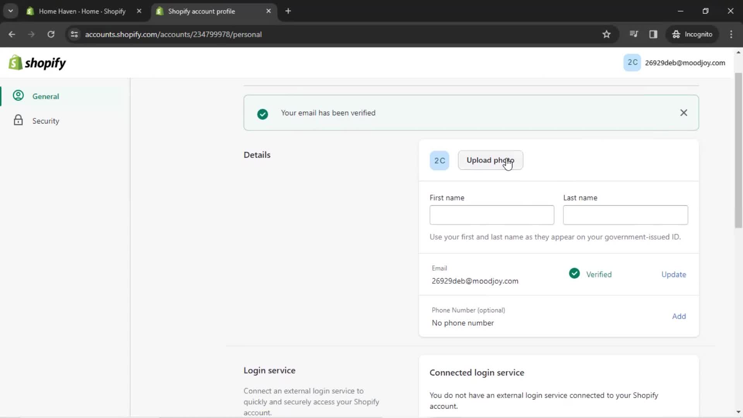The width and height of the screenshot is (743, 418).
Task: Click the bookmark/favorites icon in address bar
Action: [x=606, y=34]
